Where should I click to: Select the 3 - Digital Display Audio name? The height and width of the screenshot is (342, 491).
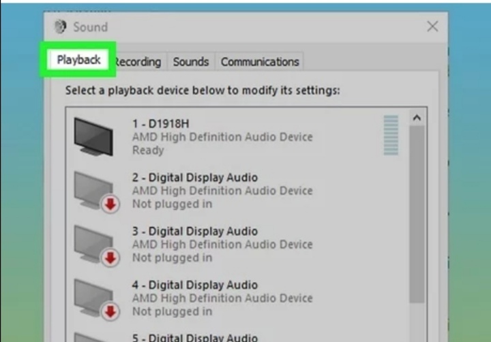(195, 231)
